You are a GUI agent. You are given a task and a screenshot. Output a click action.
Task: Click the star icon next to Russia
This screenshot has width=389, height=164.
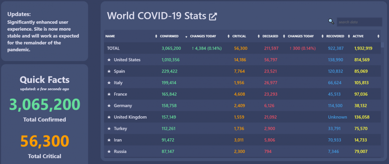(x=109, y=151)
